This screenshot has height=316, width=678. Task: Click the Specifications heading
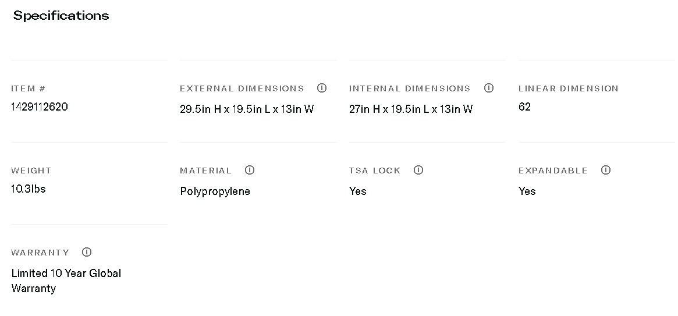pos(61,16)
